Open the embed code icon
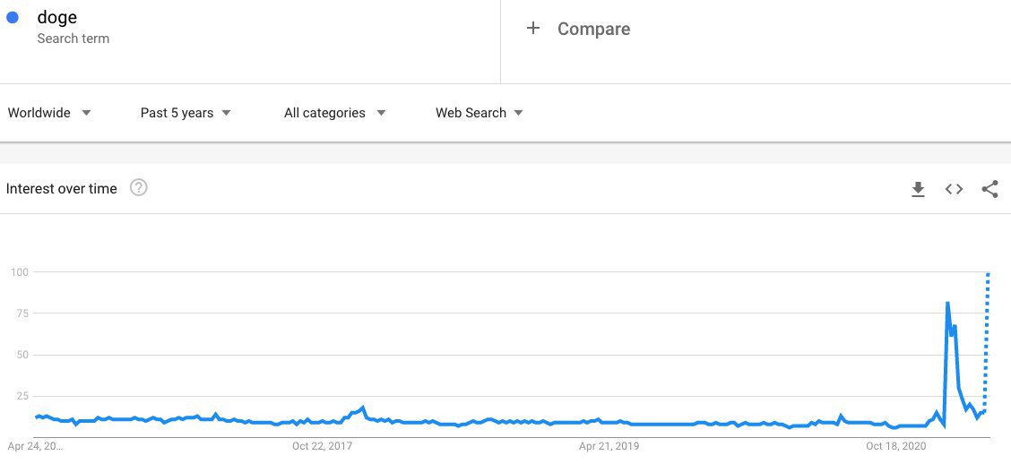Image resolution: width=1011 pixels, height=464 pixels. pos(954,189)
